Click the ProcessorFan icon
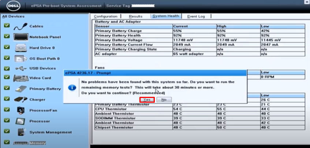This screenshot has width=310, height=148. pos(20,110)
